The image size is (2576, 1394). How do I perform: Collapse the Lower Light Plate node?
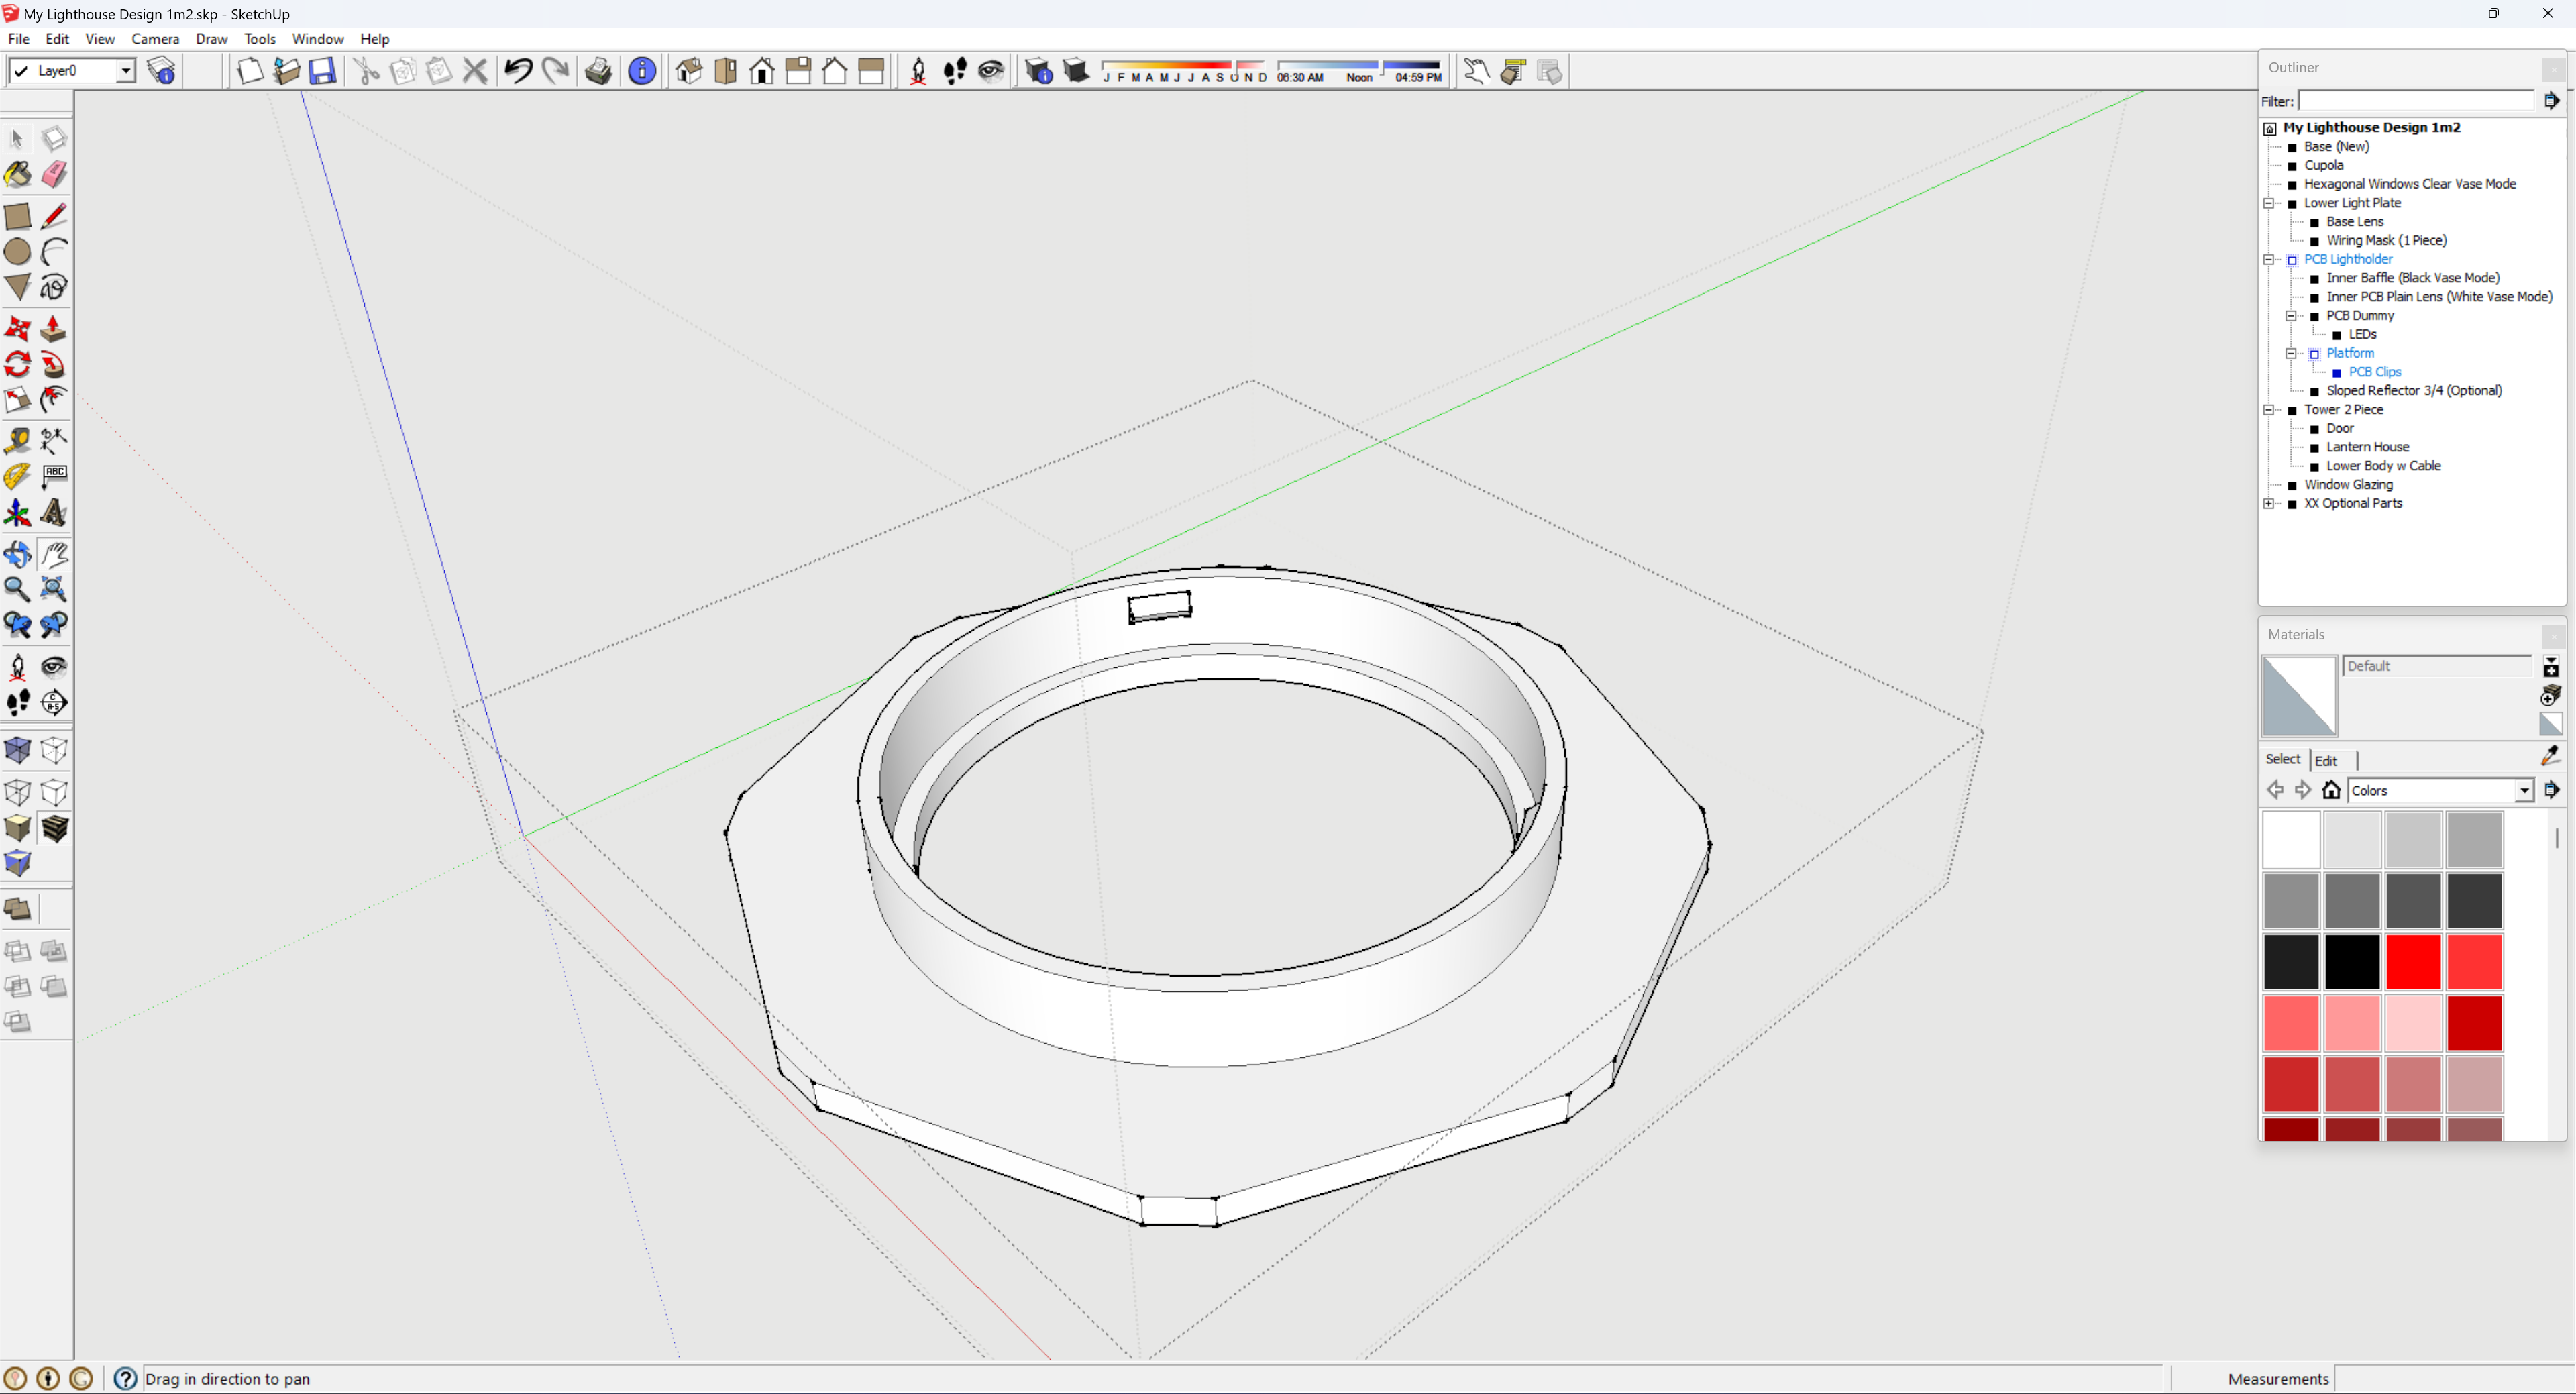tap(2269, 203)
